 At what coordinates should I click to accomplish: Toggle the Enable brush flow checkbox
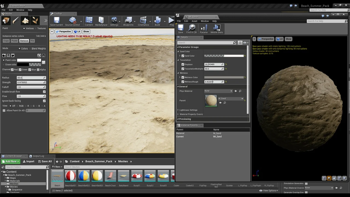point(44,92)
